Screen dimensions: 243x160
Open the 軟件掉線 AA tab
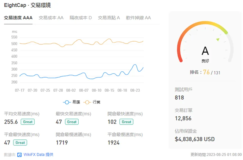pyautogui.click(x=138, y=18)
